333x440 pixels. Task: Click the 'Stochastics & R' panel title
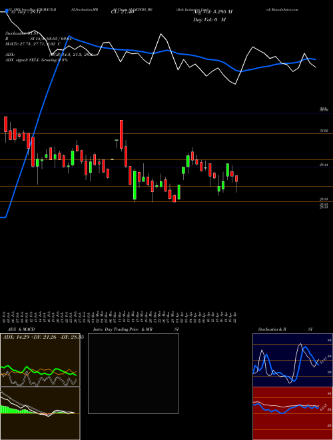(x=272, y=329)
